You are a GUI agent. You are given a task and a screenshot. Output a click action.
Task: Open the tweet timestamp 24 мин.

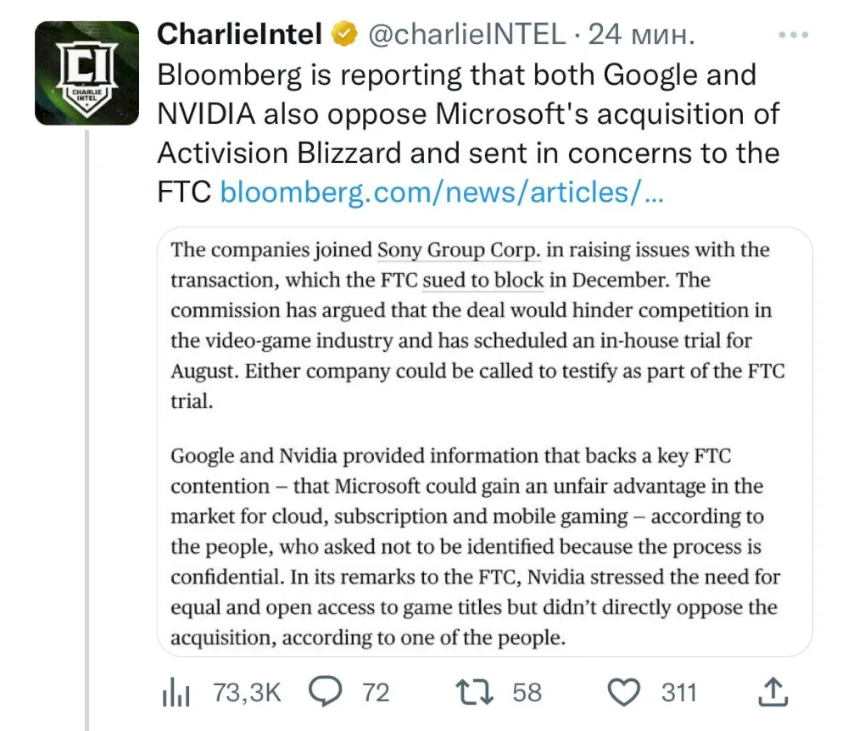[x=641, y=35]
